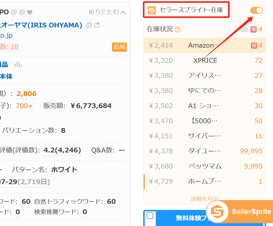
Task: Click the 700+ sales value
Action: 24,106
